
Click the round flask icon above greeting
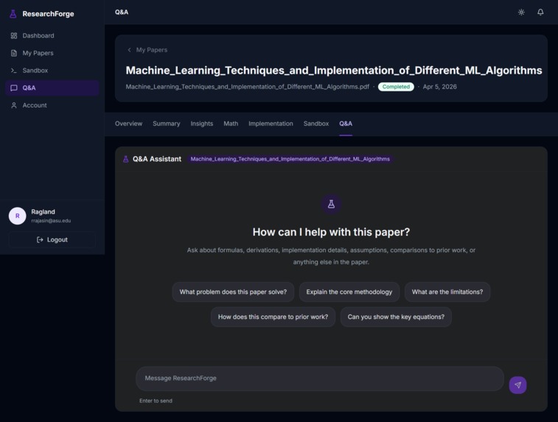coord(331,204)
